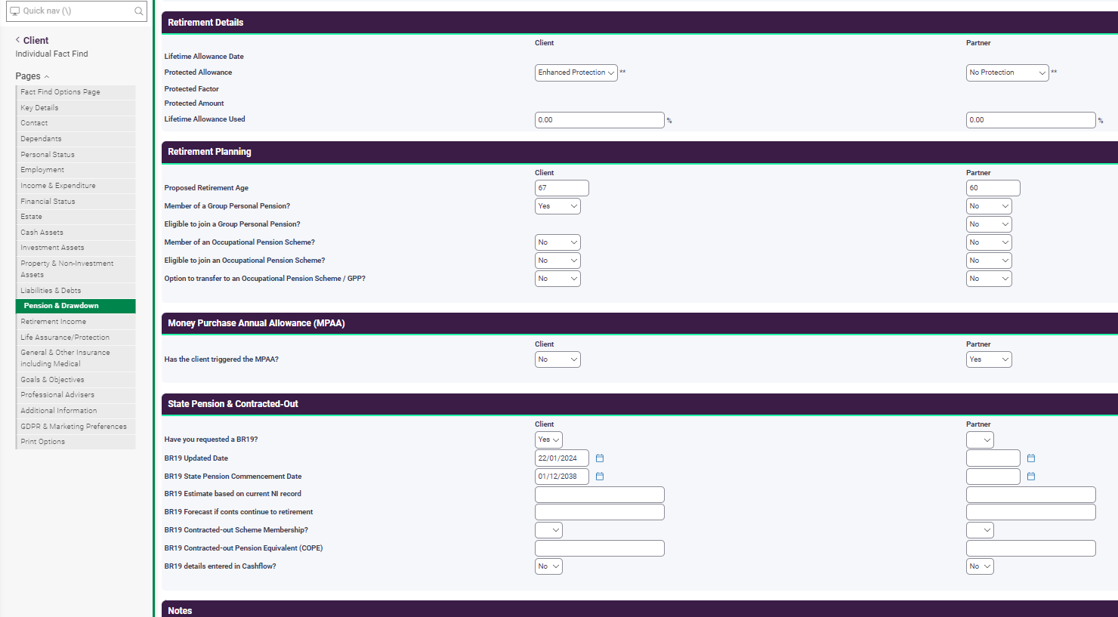Open Partner BR19 Updated Date calendar picker
Screen dimensions: 1118x617
1030,458
